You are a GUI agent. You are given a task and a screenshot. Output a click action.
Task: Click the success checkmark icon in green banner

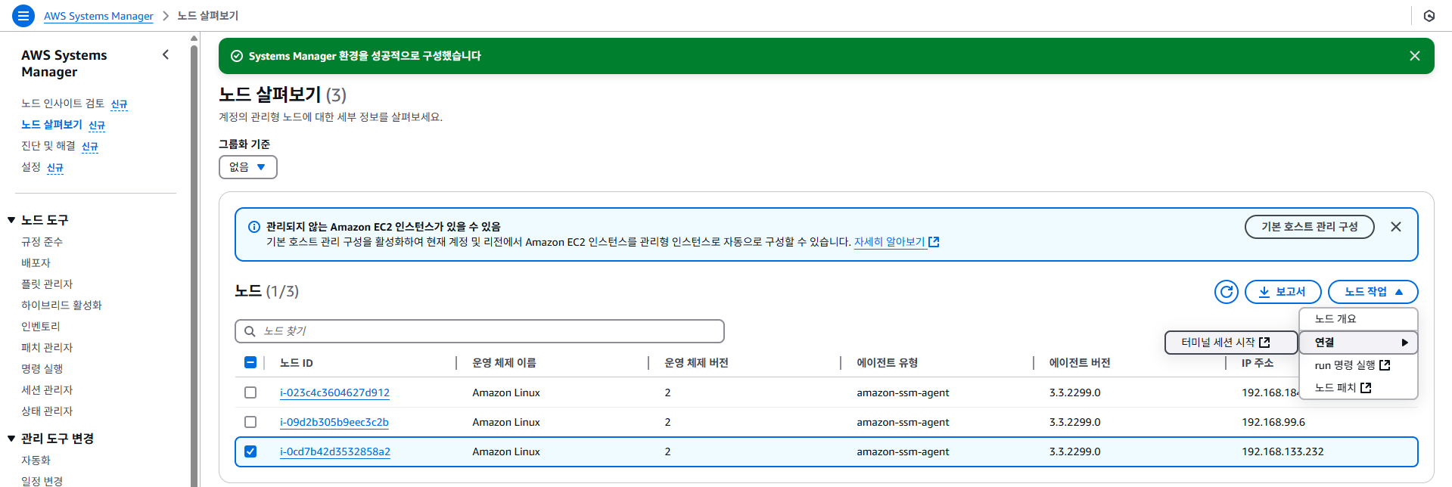[x=237, y=56]
